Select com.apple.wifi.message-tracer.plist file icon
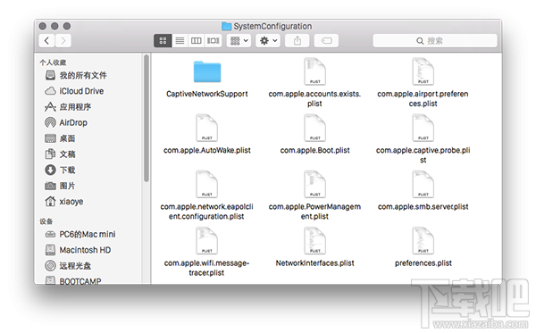 click(x=207, y=240)
